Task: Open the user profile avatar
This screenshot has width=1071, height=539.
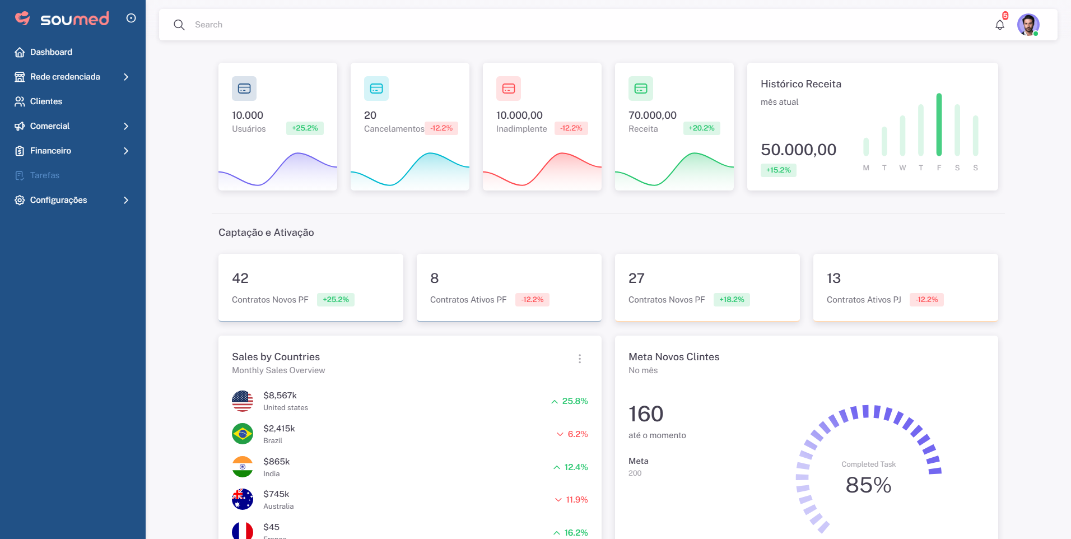Action: click(1028, 25)
